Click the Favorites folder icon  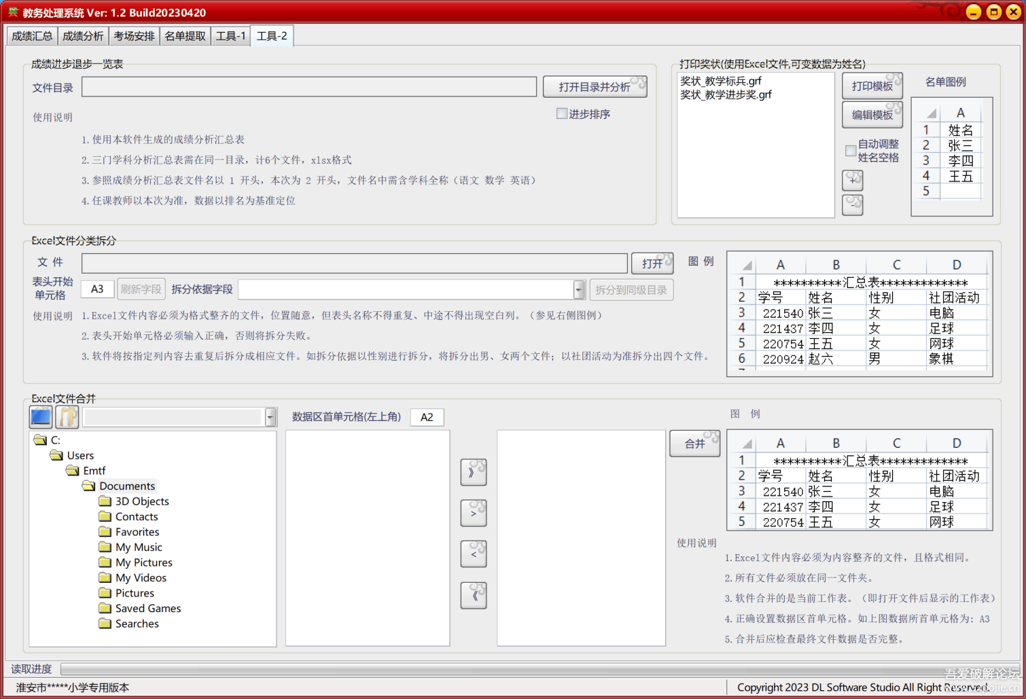(x=105, y=532)
